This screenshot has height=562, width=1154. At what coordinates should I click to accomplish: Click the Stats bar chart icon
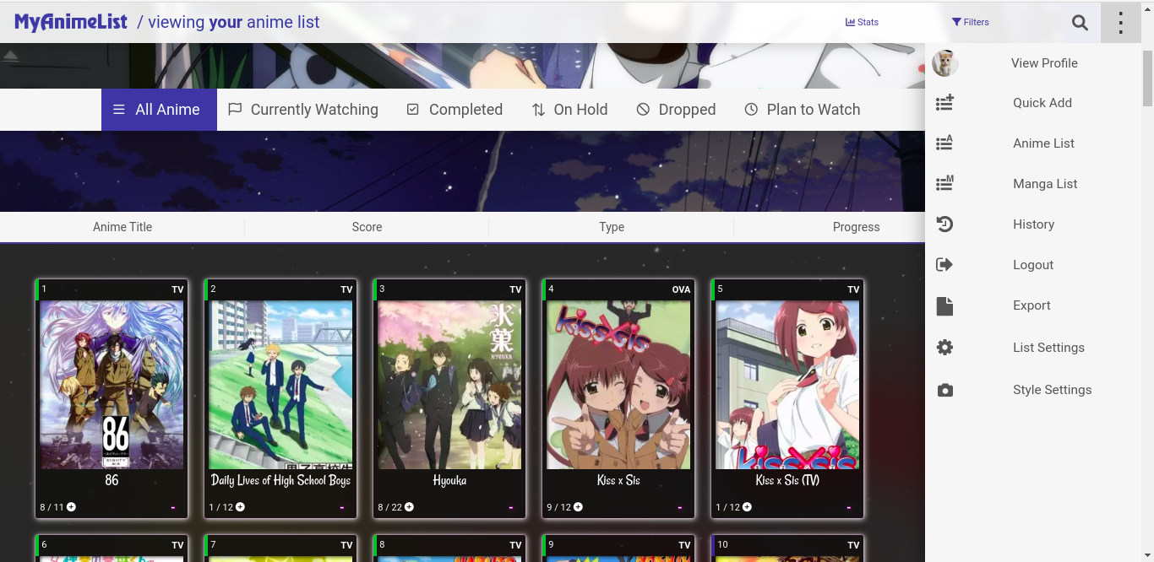coord(850,22)
